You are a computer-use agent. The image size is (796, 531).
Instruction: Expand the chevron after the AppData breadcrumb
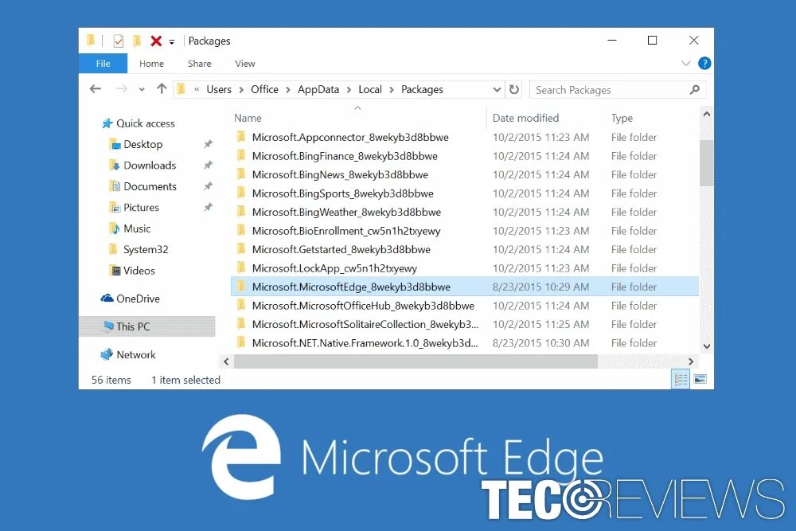tap(349, 90)
